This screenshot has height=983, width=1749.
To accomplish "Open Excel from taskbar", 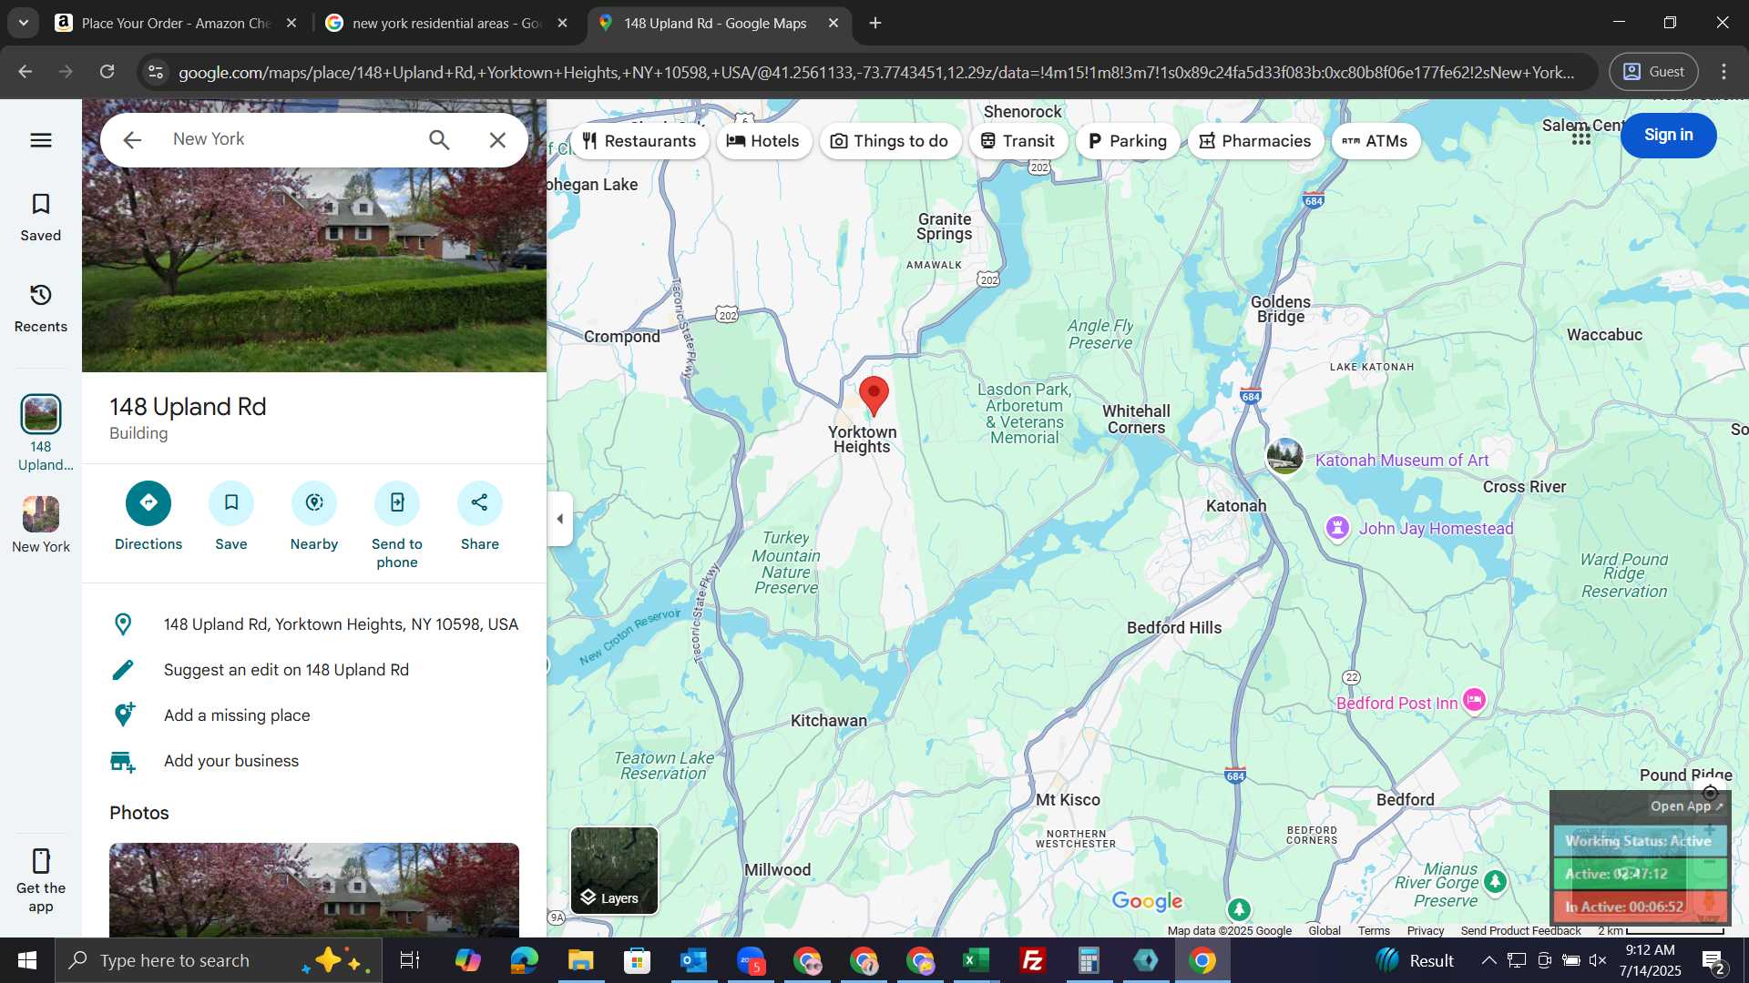I will [x=977, y=960].
